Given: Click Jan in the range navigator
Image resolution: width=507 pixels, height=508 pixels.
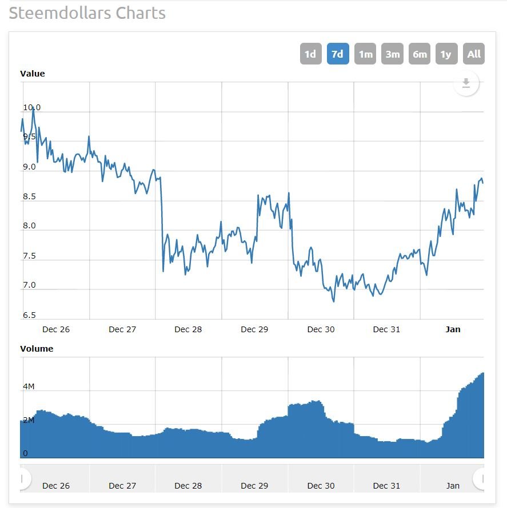Looking at the screenshot, I should [453, 486].
